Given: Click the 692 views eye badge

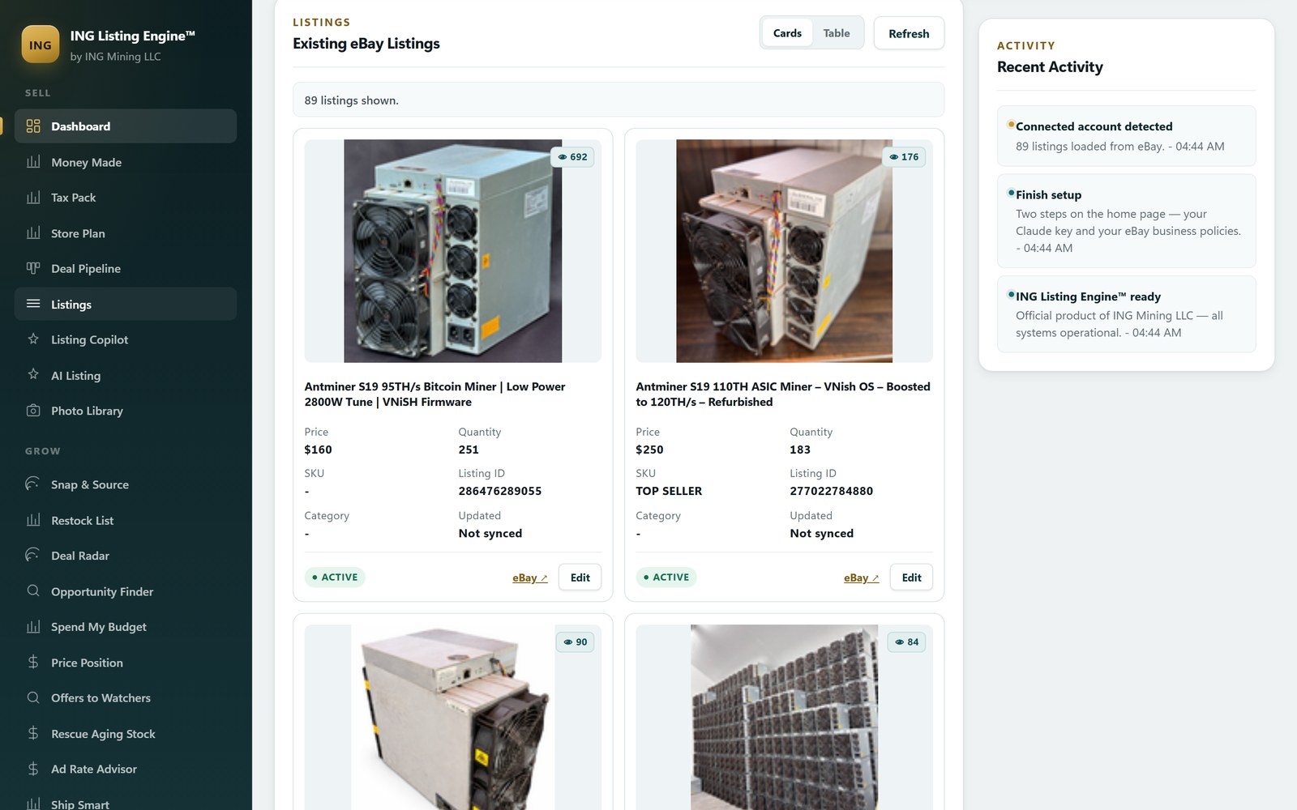Looking at the screenshot, I should pyautogui.click(x=572, y=157).
